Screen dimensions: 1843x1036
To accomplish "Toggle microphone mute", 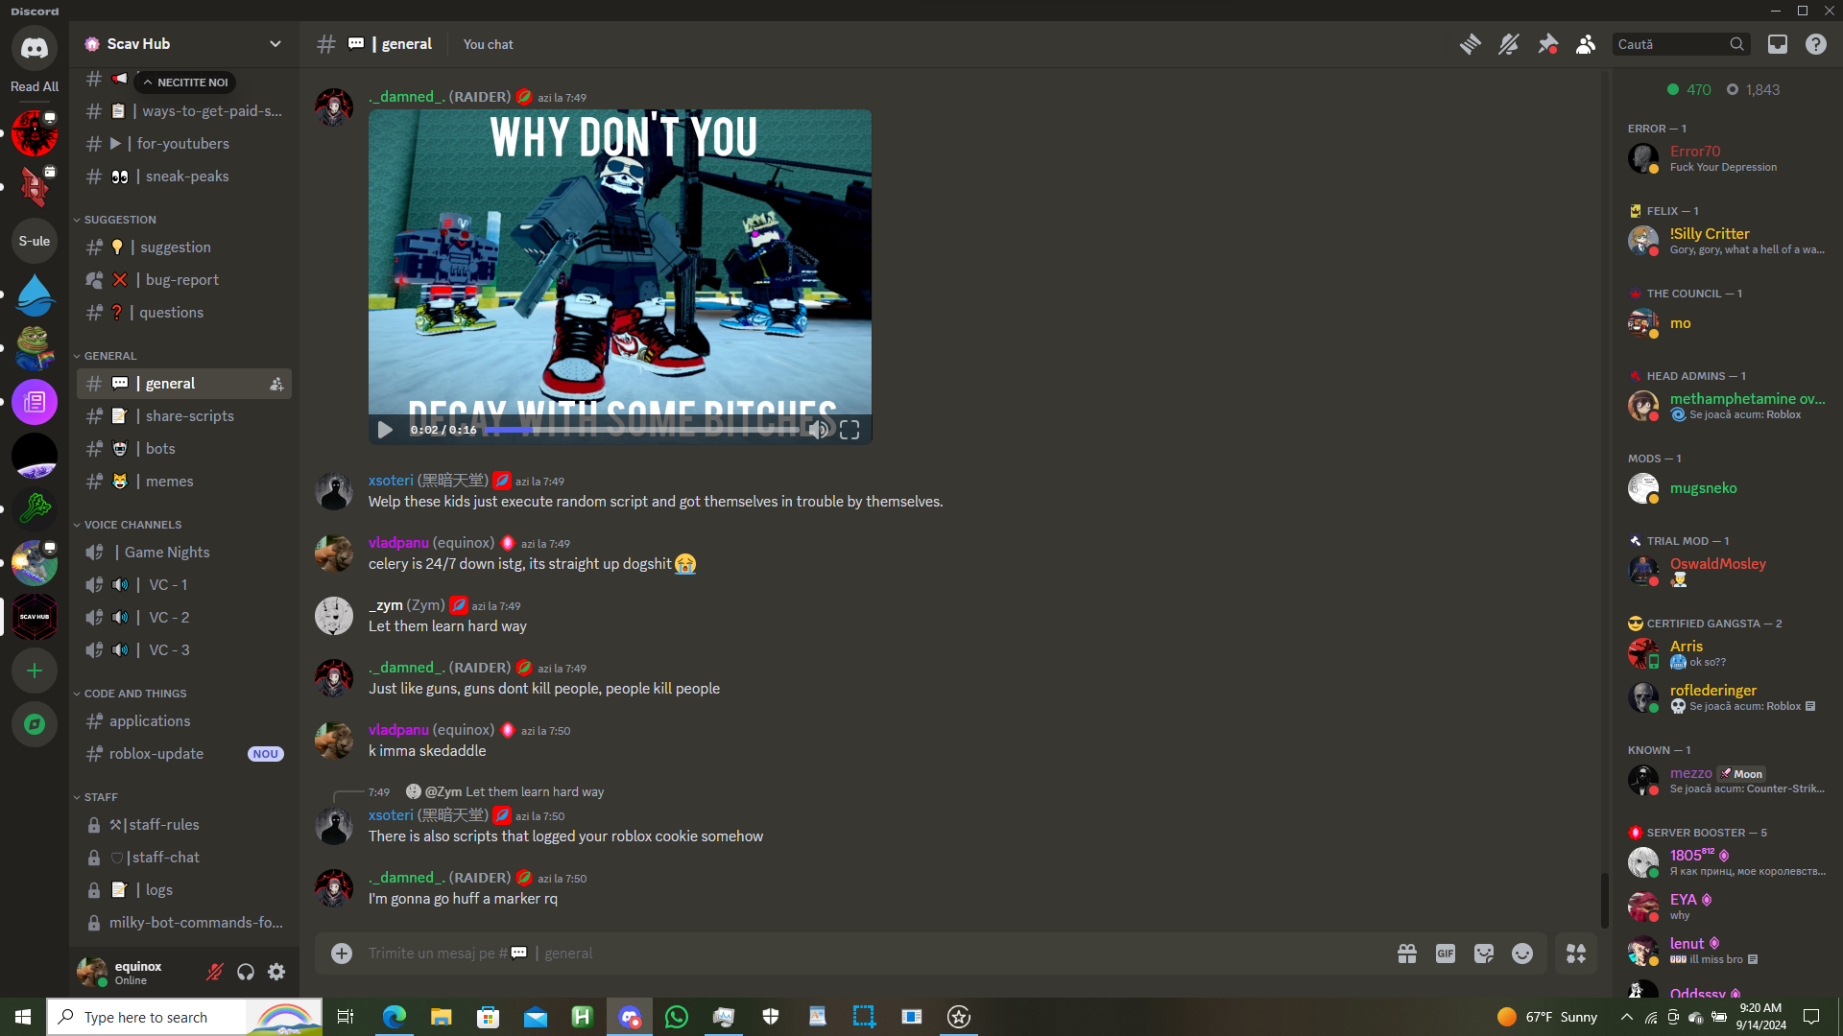I will pos(215,973).
